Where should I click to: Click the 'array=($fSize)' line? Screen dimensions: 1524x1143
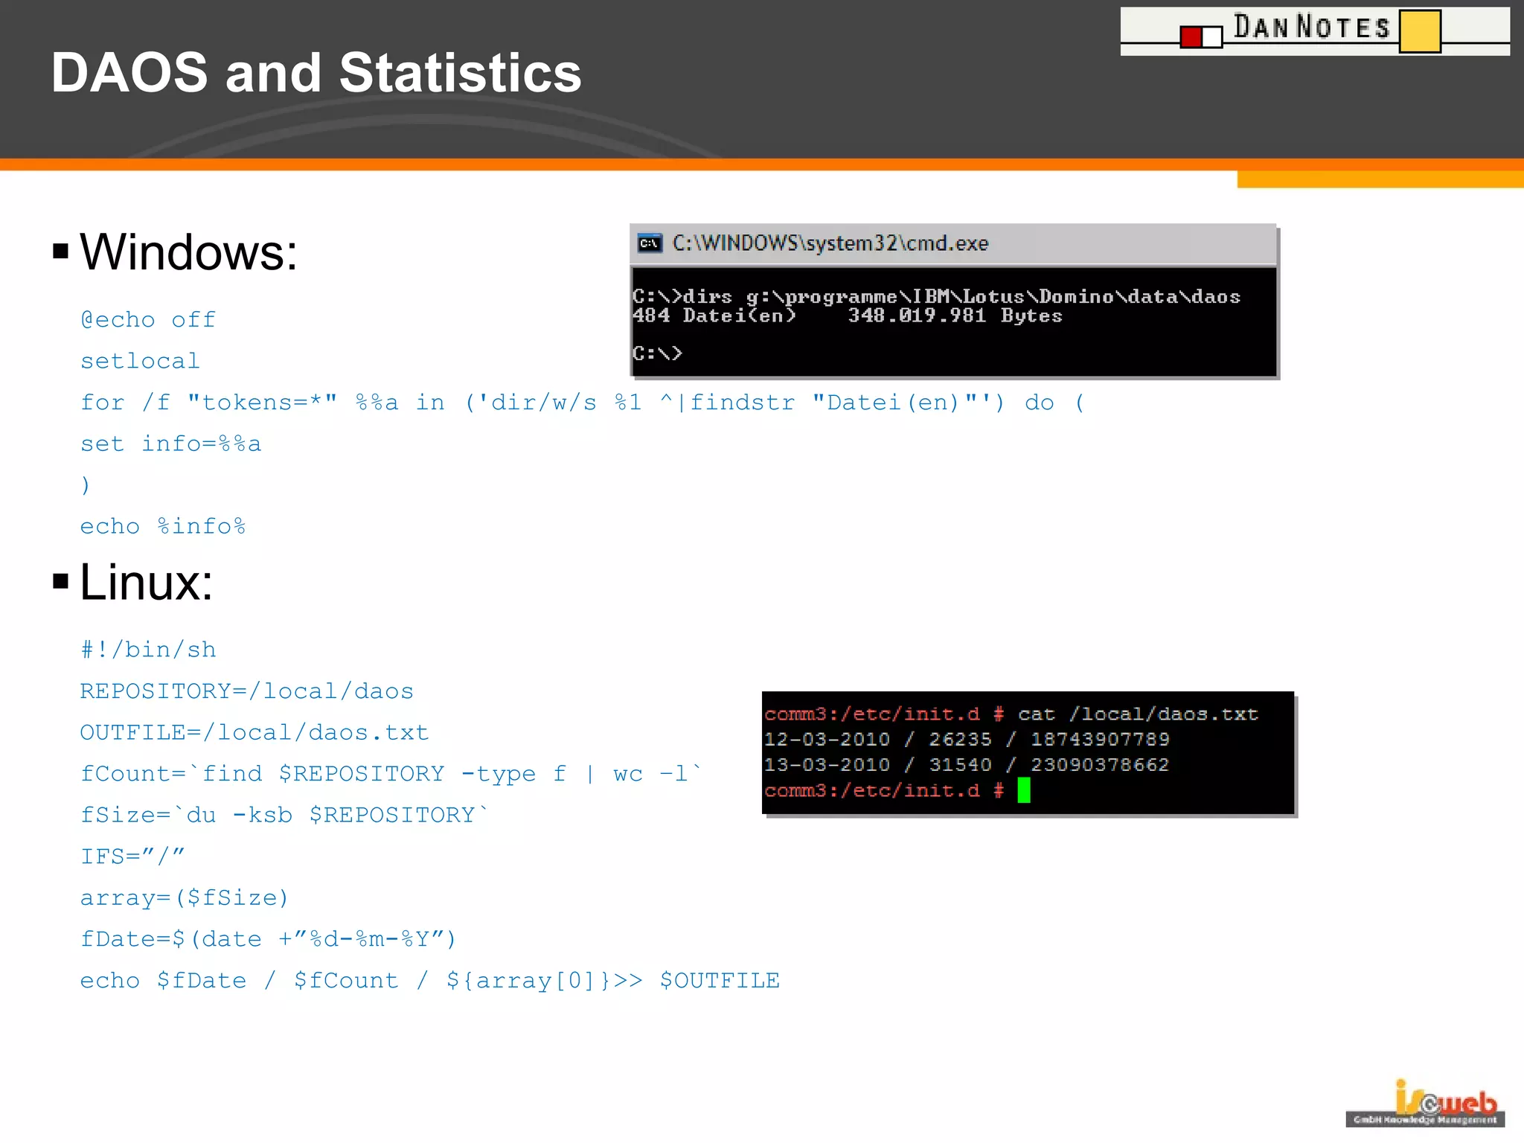click(x=184, y=897)
